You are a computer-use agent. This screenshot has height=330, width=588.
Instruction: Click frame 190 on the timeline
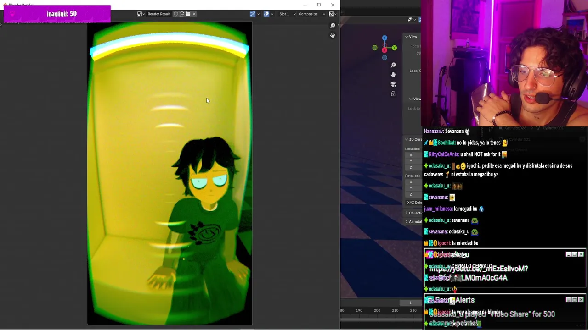(x=359, y=310)
